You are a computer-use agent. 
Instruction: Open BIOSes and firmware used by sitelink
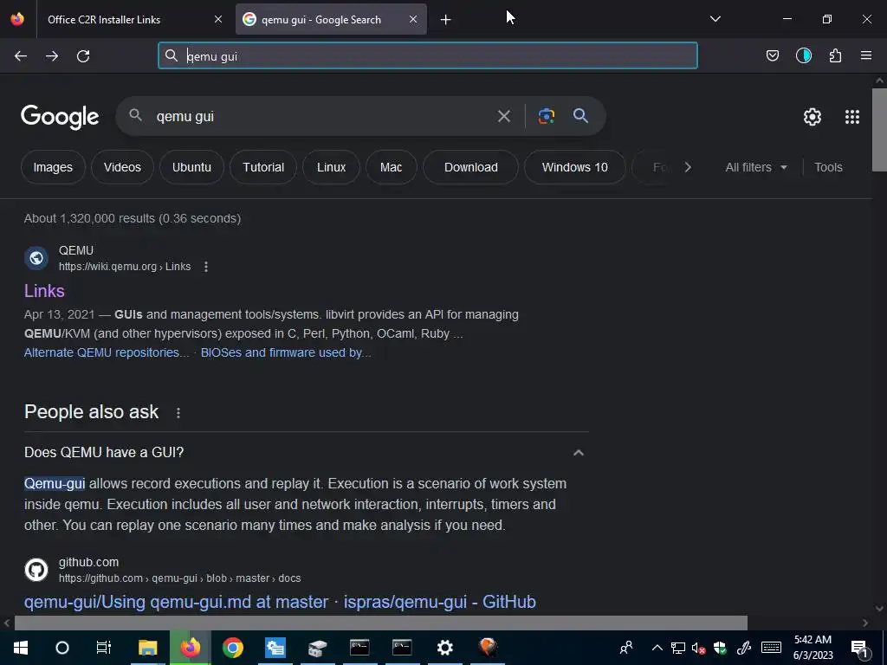286,352
